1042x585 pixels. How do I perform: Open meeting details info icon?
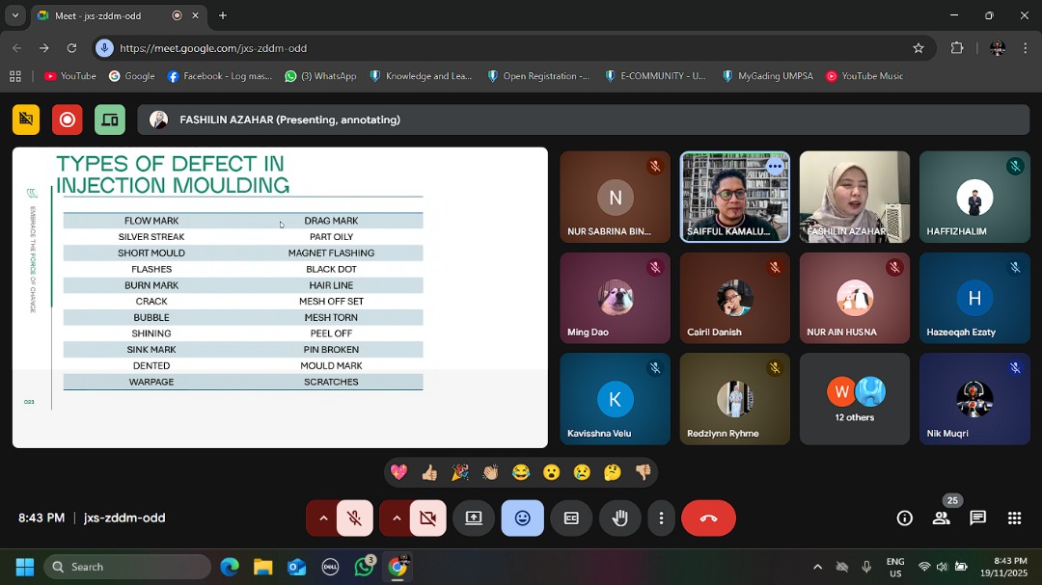[x=904, y=519]
